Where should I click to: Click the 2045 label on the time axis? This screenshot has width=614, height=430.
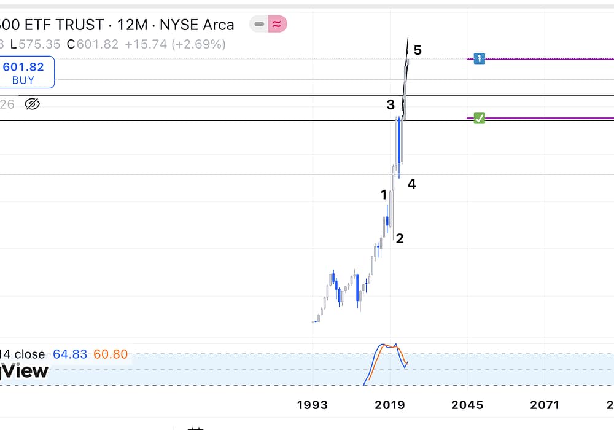click(x=467, y=405)
